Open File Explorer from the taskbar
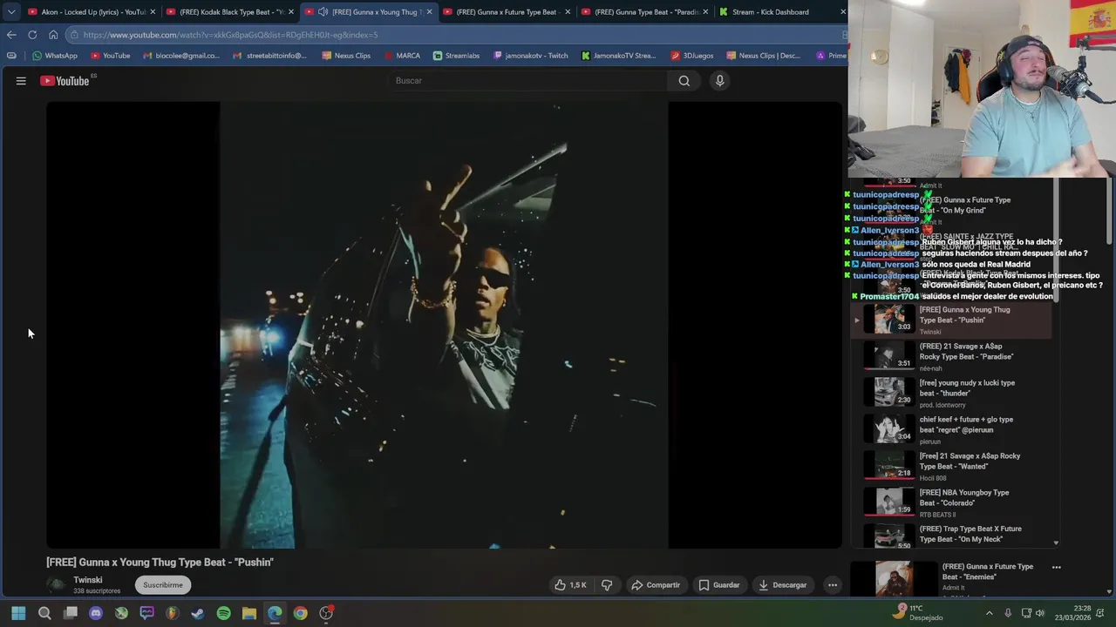 [248, 613]
